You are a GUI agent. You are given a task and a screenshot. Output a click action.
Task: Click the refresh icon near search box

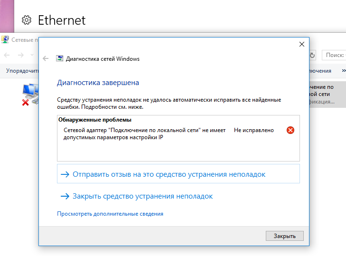pyautogui.click(x=312, y=55)
